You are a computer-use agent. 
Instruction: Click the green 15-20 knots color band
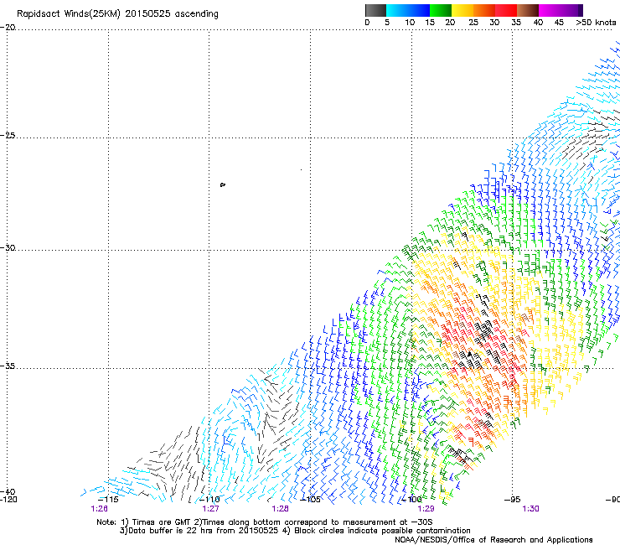(441, 10)
